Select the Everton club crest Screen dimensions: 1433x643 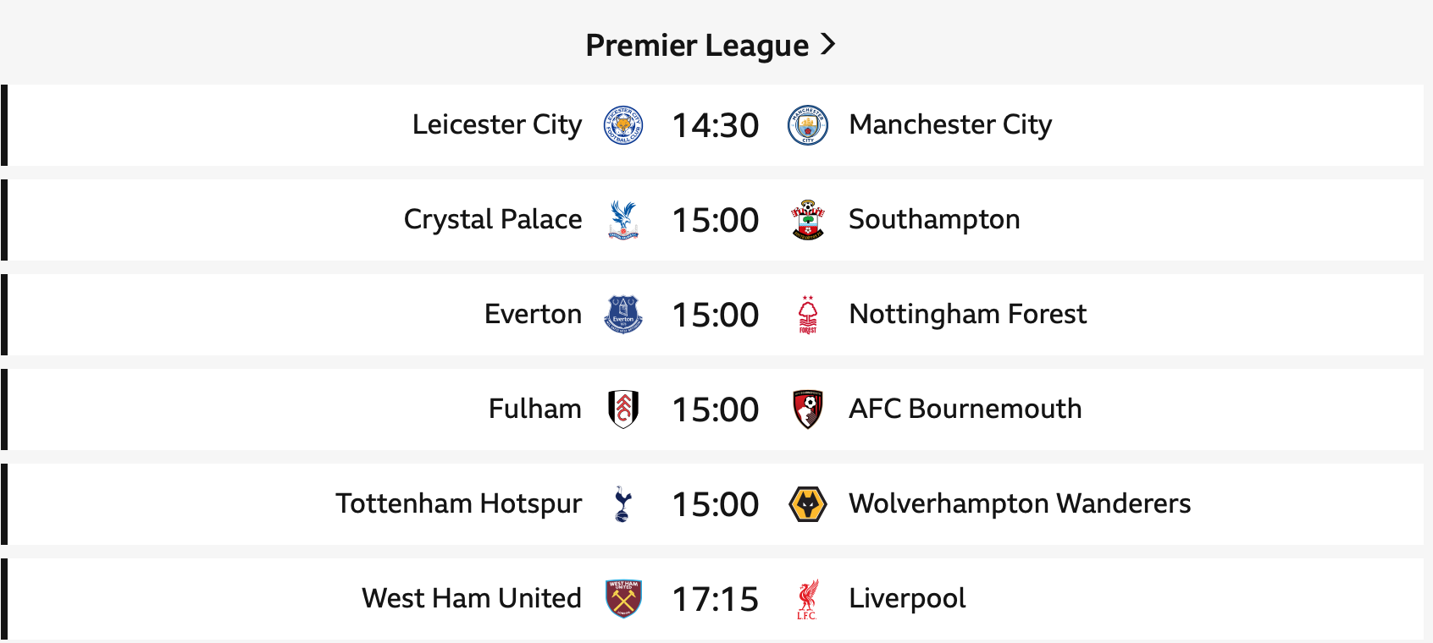[623, 315]
